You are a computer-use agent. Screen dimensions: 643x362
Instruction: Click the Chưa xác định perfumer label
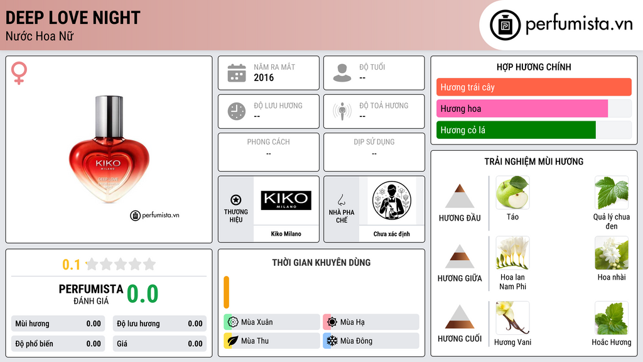click(392, 234)
